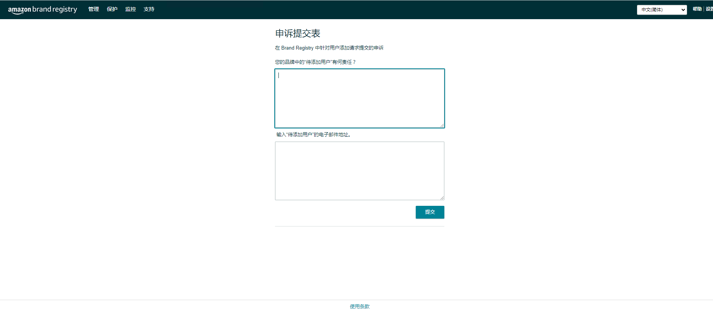This screenshot has height=314, width=713.
Task: Open the 使用条款 link
Action: 360,306
